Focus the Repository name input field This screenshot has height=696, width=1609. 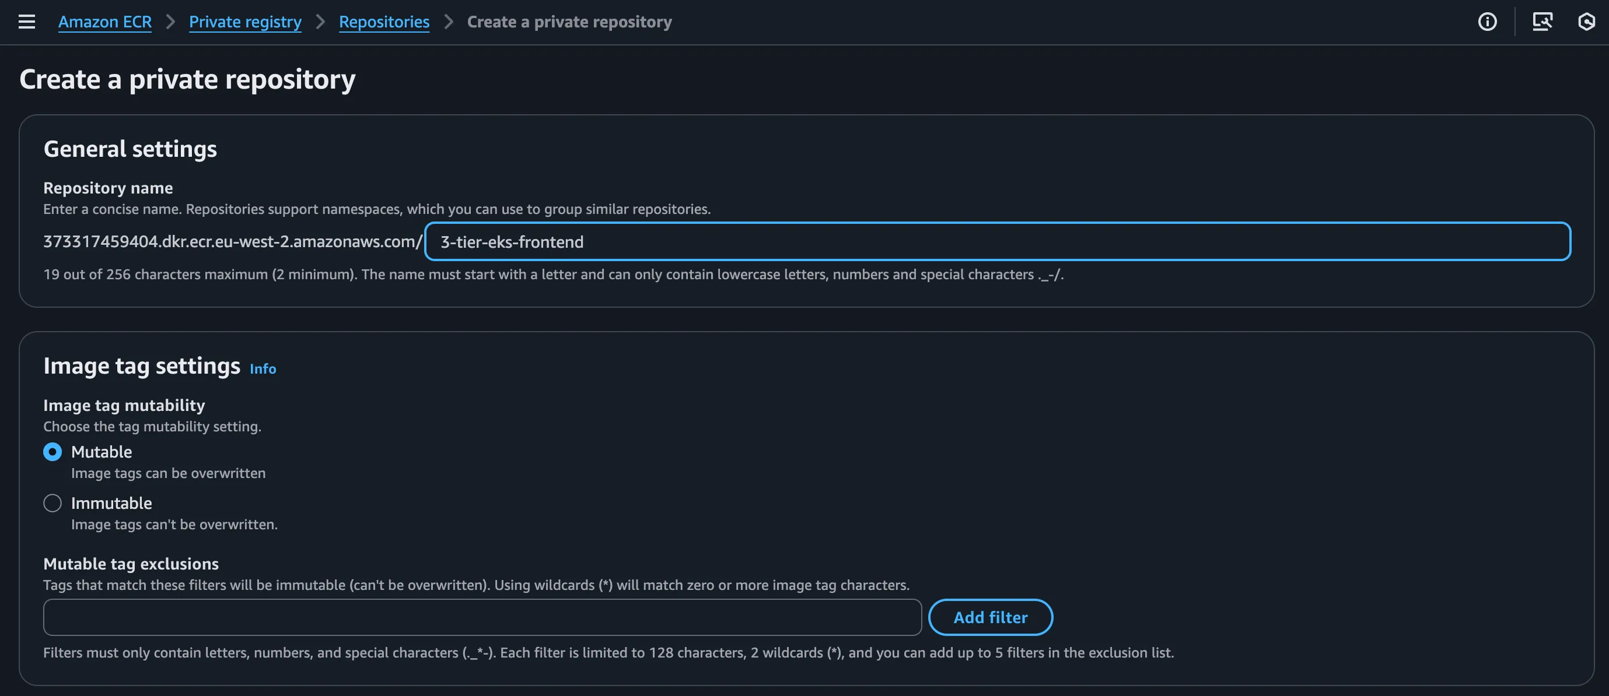coord(997,241)
